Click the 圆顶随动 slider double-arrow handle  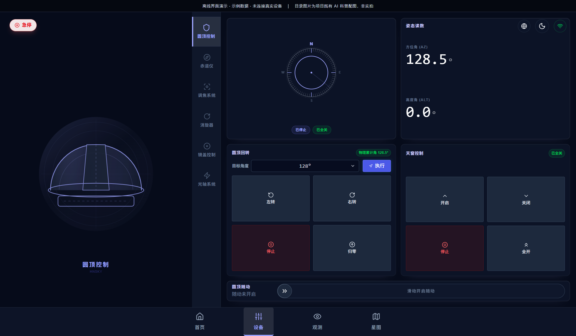click(x=285, y=291)
